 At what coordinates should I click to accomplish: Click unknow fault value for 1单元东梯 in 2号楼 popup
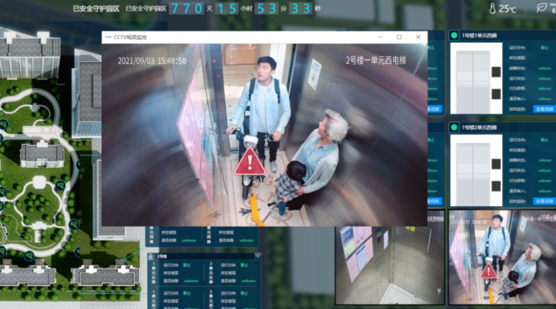191,281
